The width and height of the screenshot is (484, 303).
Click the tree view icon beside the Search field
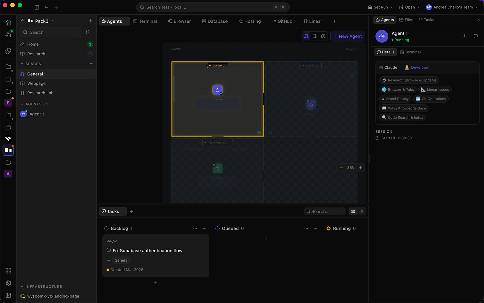88,32
